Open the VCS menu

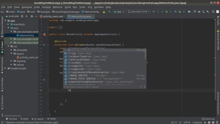click(x=90, y=7)
